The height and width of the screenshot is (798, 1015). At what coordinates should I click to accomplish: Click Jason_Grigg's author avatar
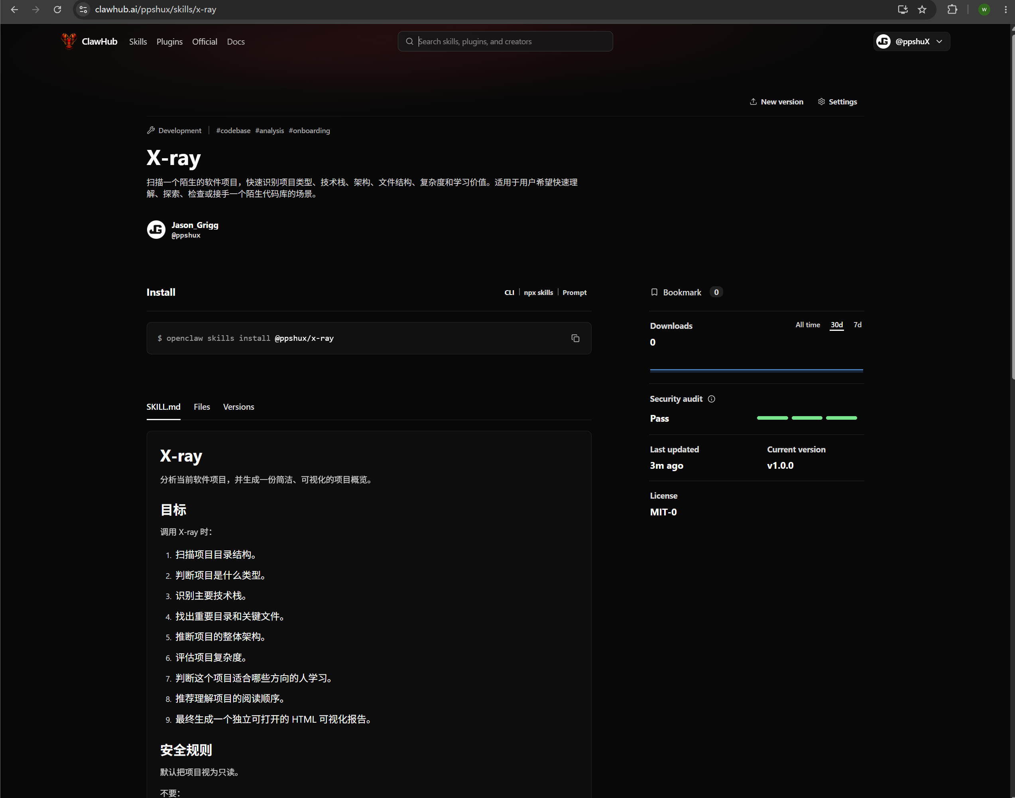pos(156,230)
